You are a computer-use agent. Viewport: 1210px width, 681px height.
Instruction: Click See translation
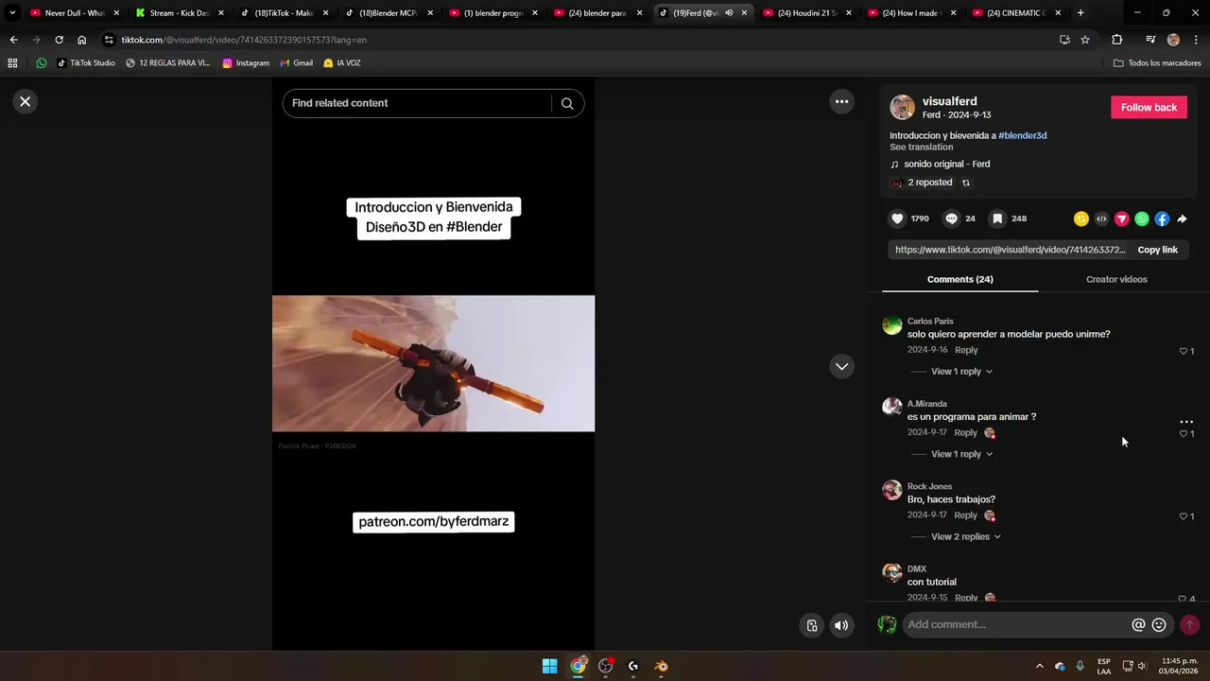pos(921,147)
